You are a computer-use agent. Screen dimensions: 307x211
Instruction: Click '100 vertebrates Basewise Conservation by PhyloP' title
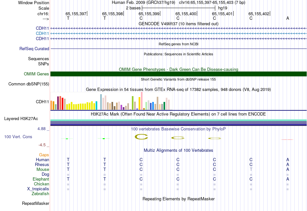pos(178,129)
